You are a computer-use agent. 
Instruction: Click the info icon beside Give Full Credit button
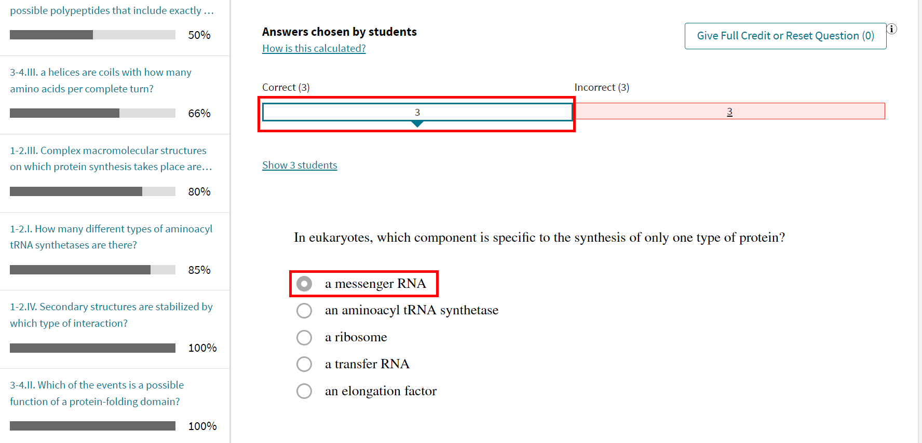pyautogui.click(x=892, y=29)
